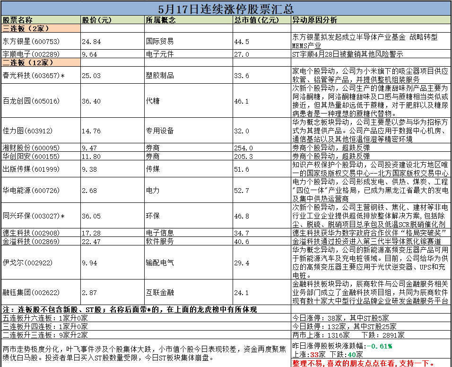Select stock name 春光科技(603657)*

coord(34,75)
